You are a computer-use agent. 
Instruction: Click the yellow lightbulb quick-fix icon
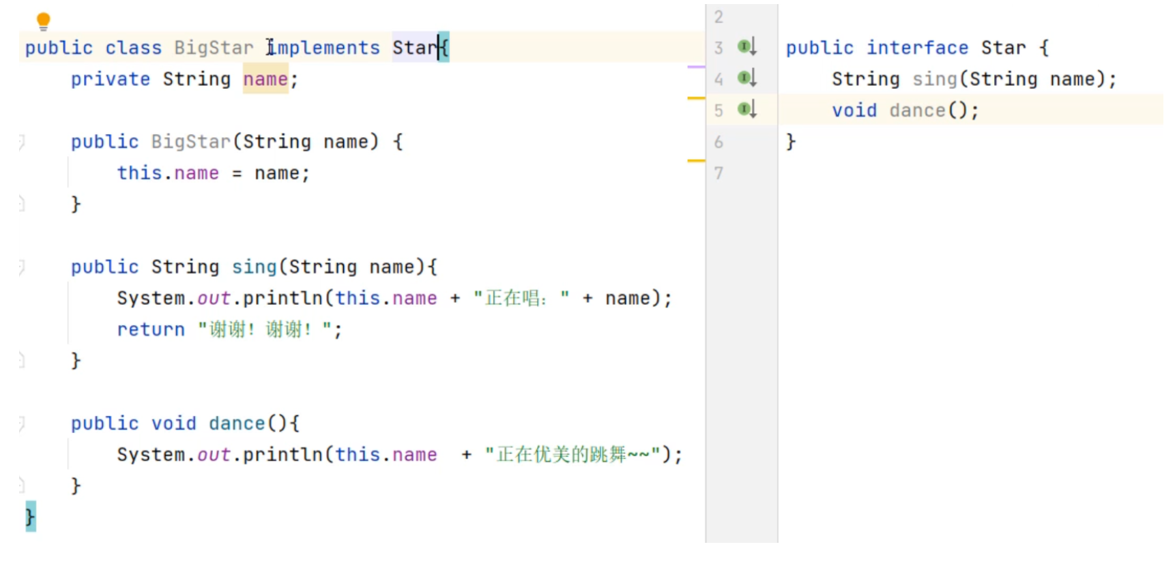(43, 21)
